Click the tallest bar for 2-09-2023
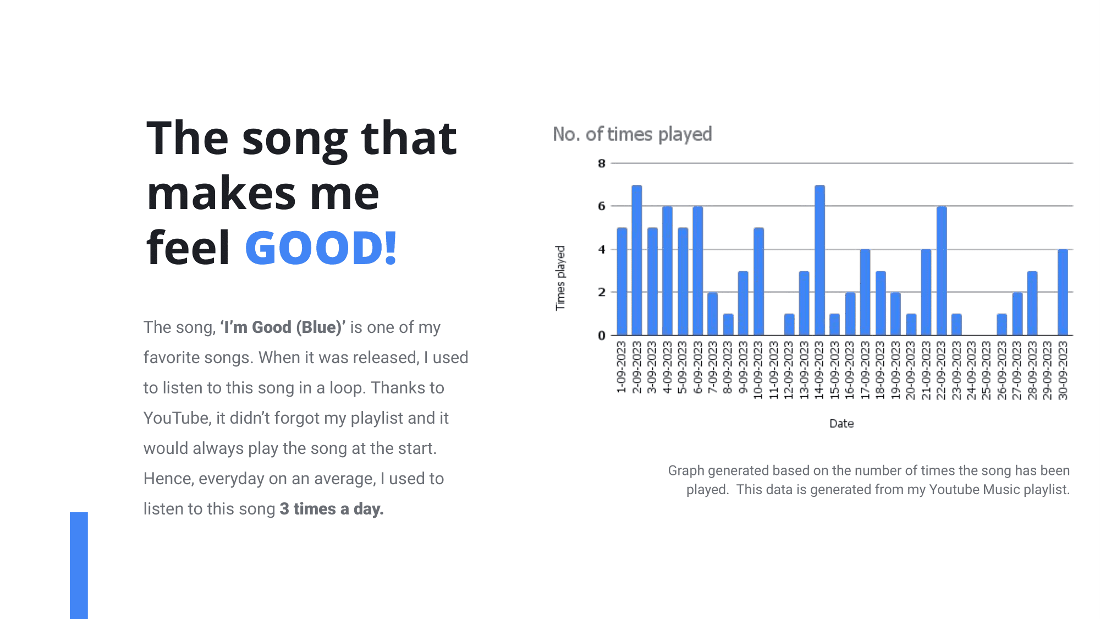Viewport: 1100px width, 619px height. 637,260
